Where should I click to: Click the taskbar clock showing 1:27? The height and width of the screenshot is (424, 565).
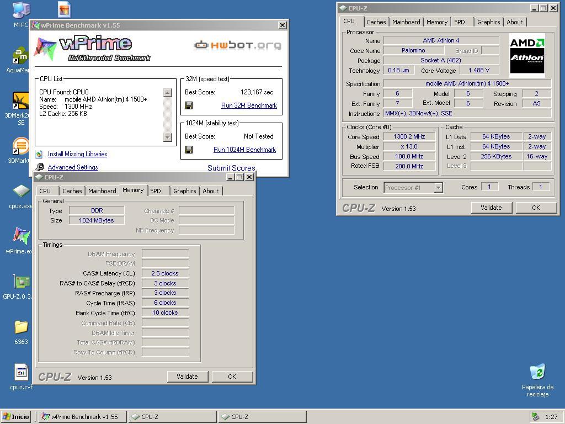coord(551,417)
